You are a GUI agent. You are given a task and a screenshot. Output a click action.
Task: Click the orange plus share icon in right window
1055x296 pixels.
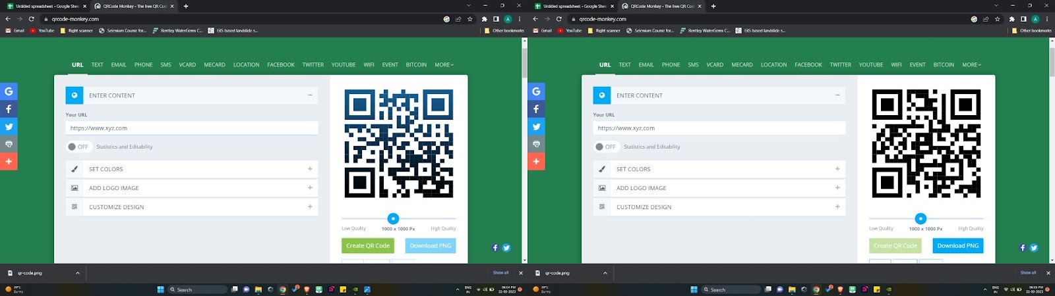coord(536,161)
